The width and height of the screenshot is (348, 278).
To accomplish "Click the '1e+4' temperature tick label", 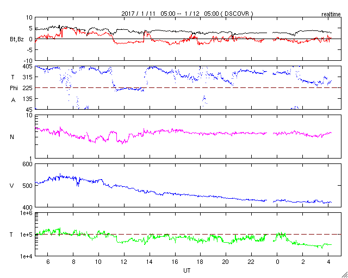I will pyautogui.click(x=27, y=256).
